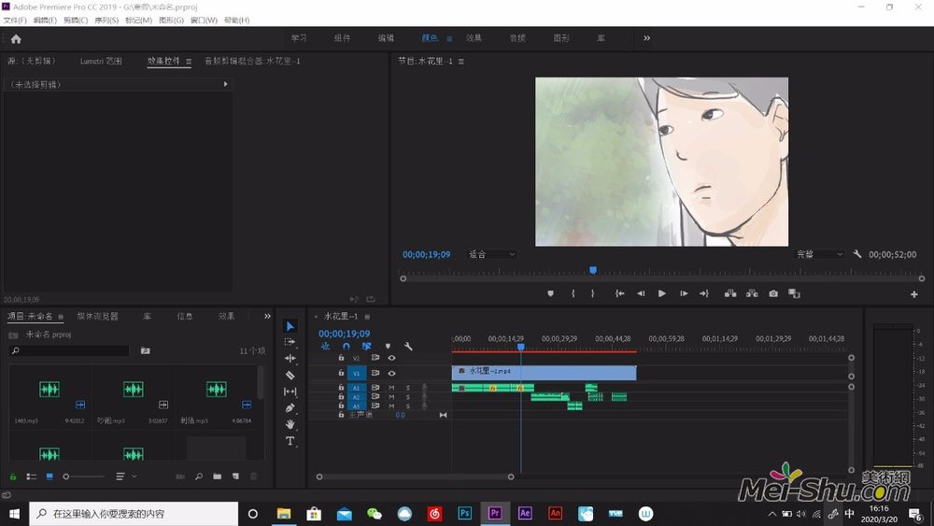The height and width of the screenshot is (526, 934).
Task: Play the sequence in Program monitor
Action: pyautogui.click(x=662, y=293)
